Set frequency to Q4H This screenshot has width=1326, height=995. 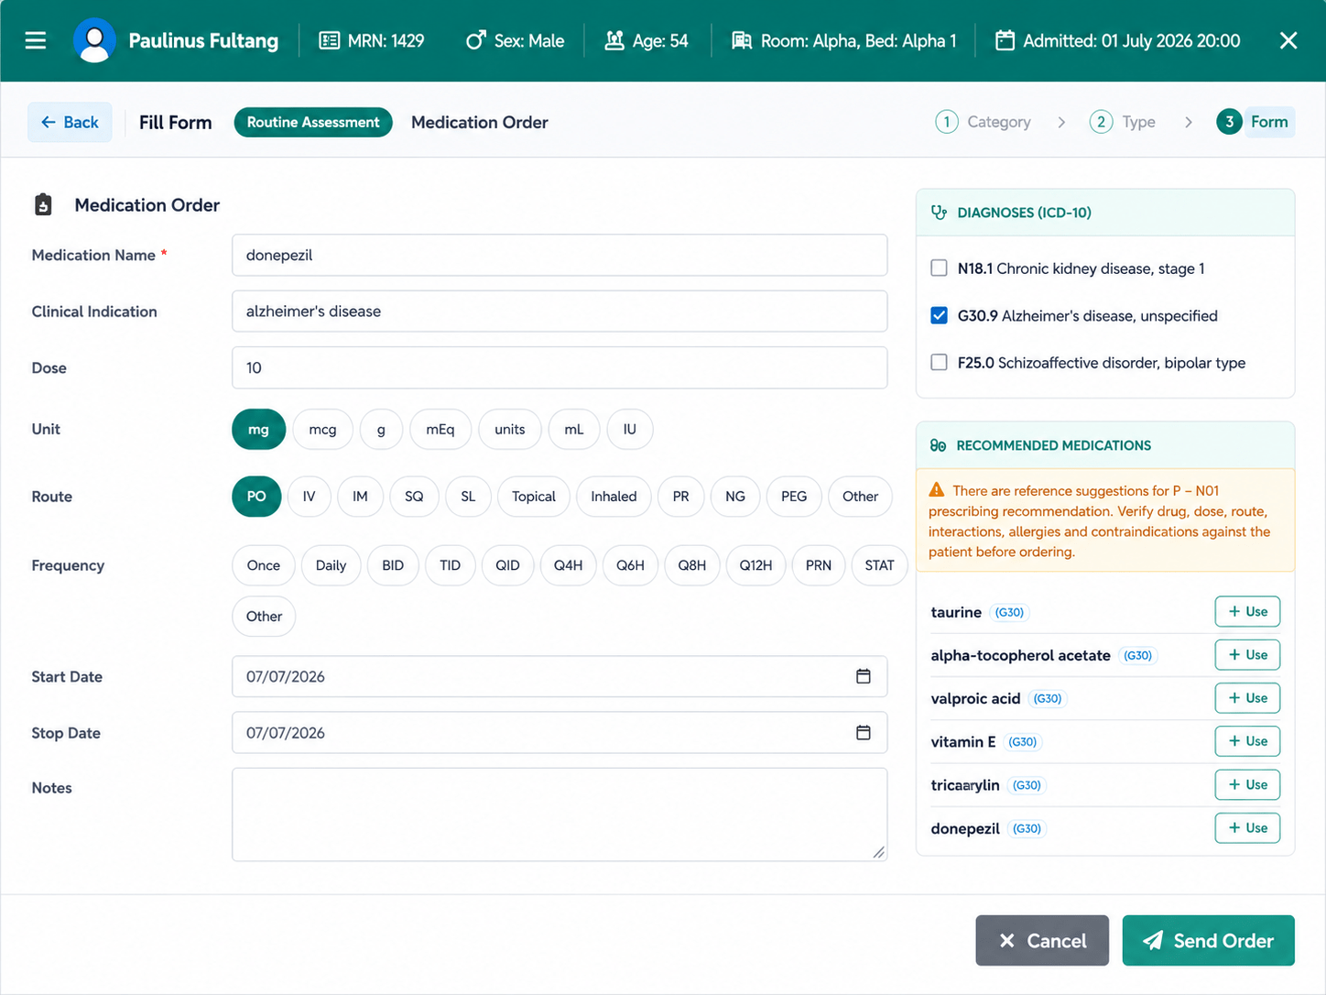click(x=568, y=565)
